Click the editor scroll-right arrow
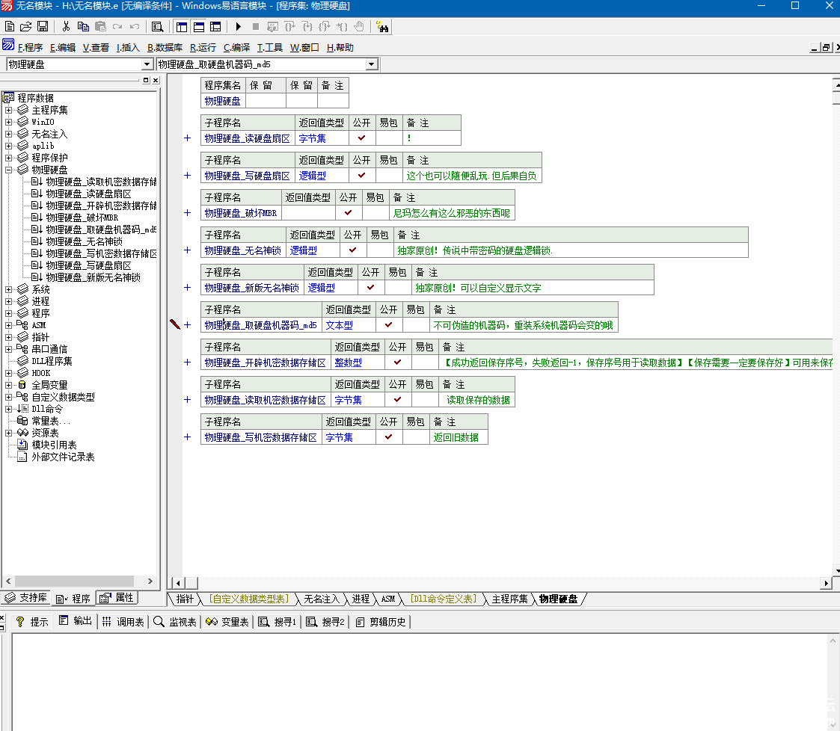The width and height of the screenshot is (840, 731). point(826,583)
